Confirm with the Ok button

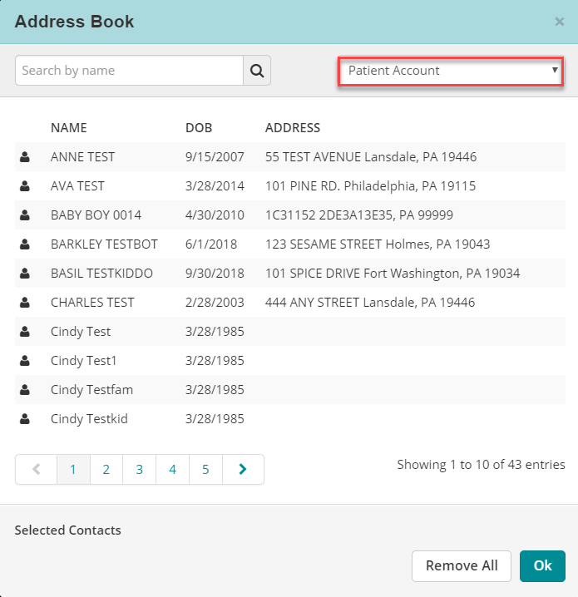click(542, 565)
